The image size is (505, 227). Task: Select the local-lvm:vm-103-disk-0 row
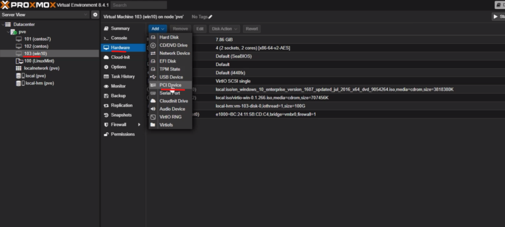tap(325, 106)
